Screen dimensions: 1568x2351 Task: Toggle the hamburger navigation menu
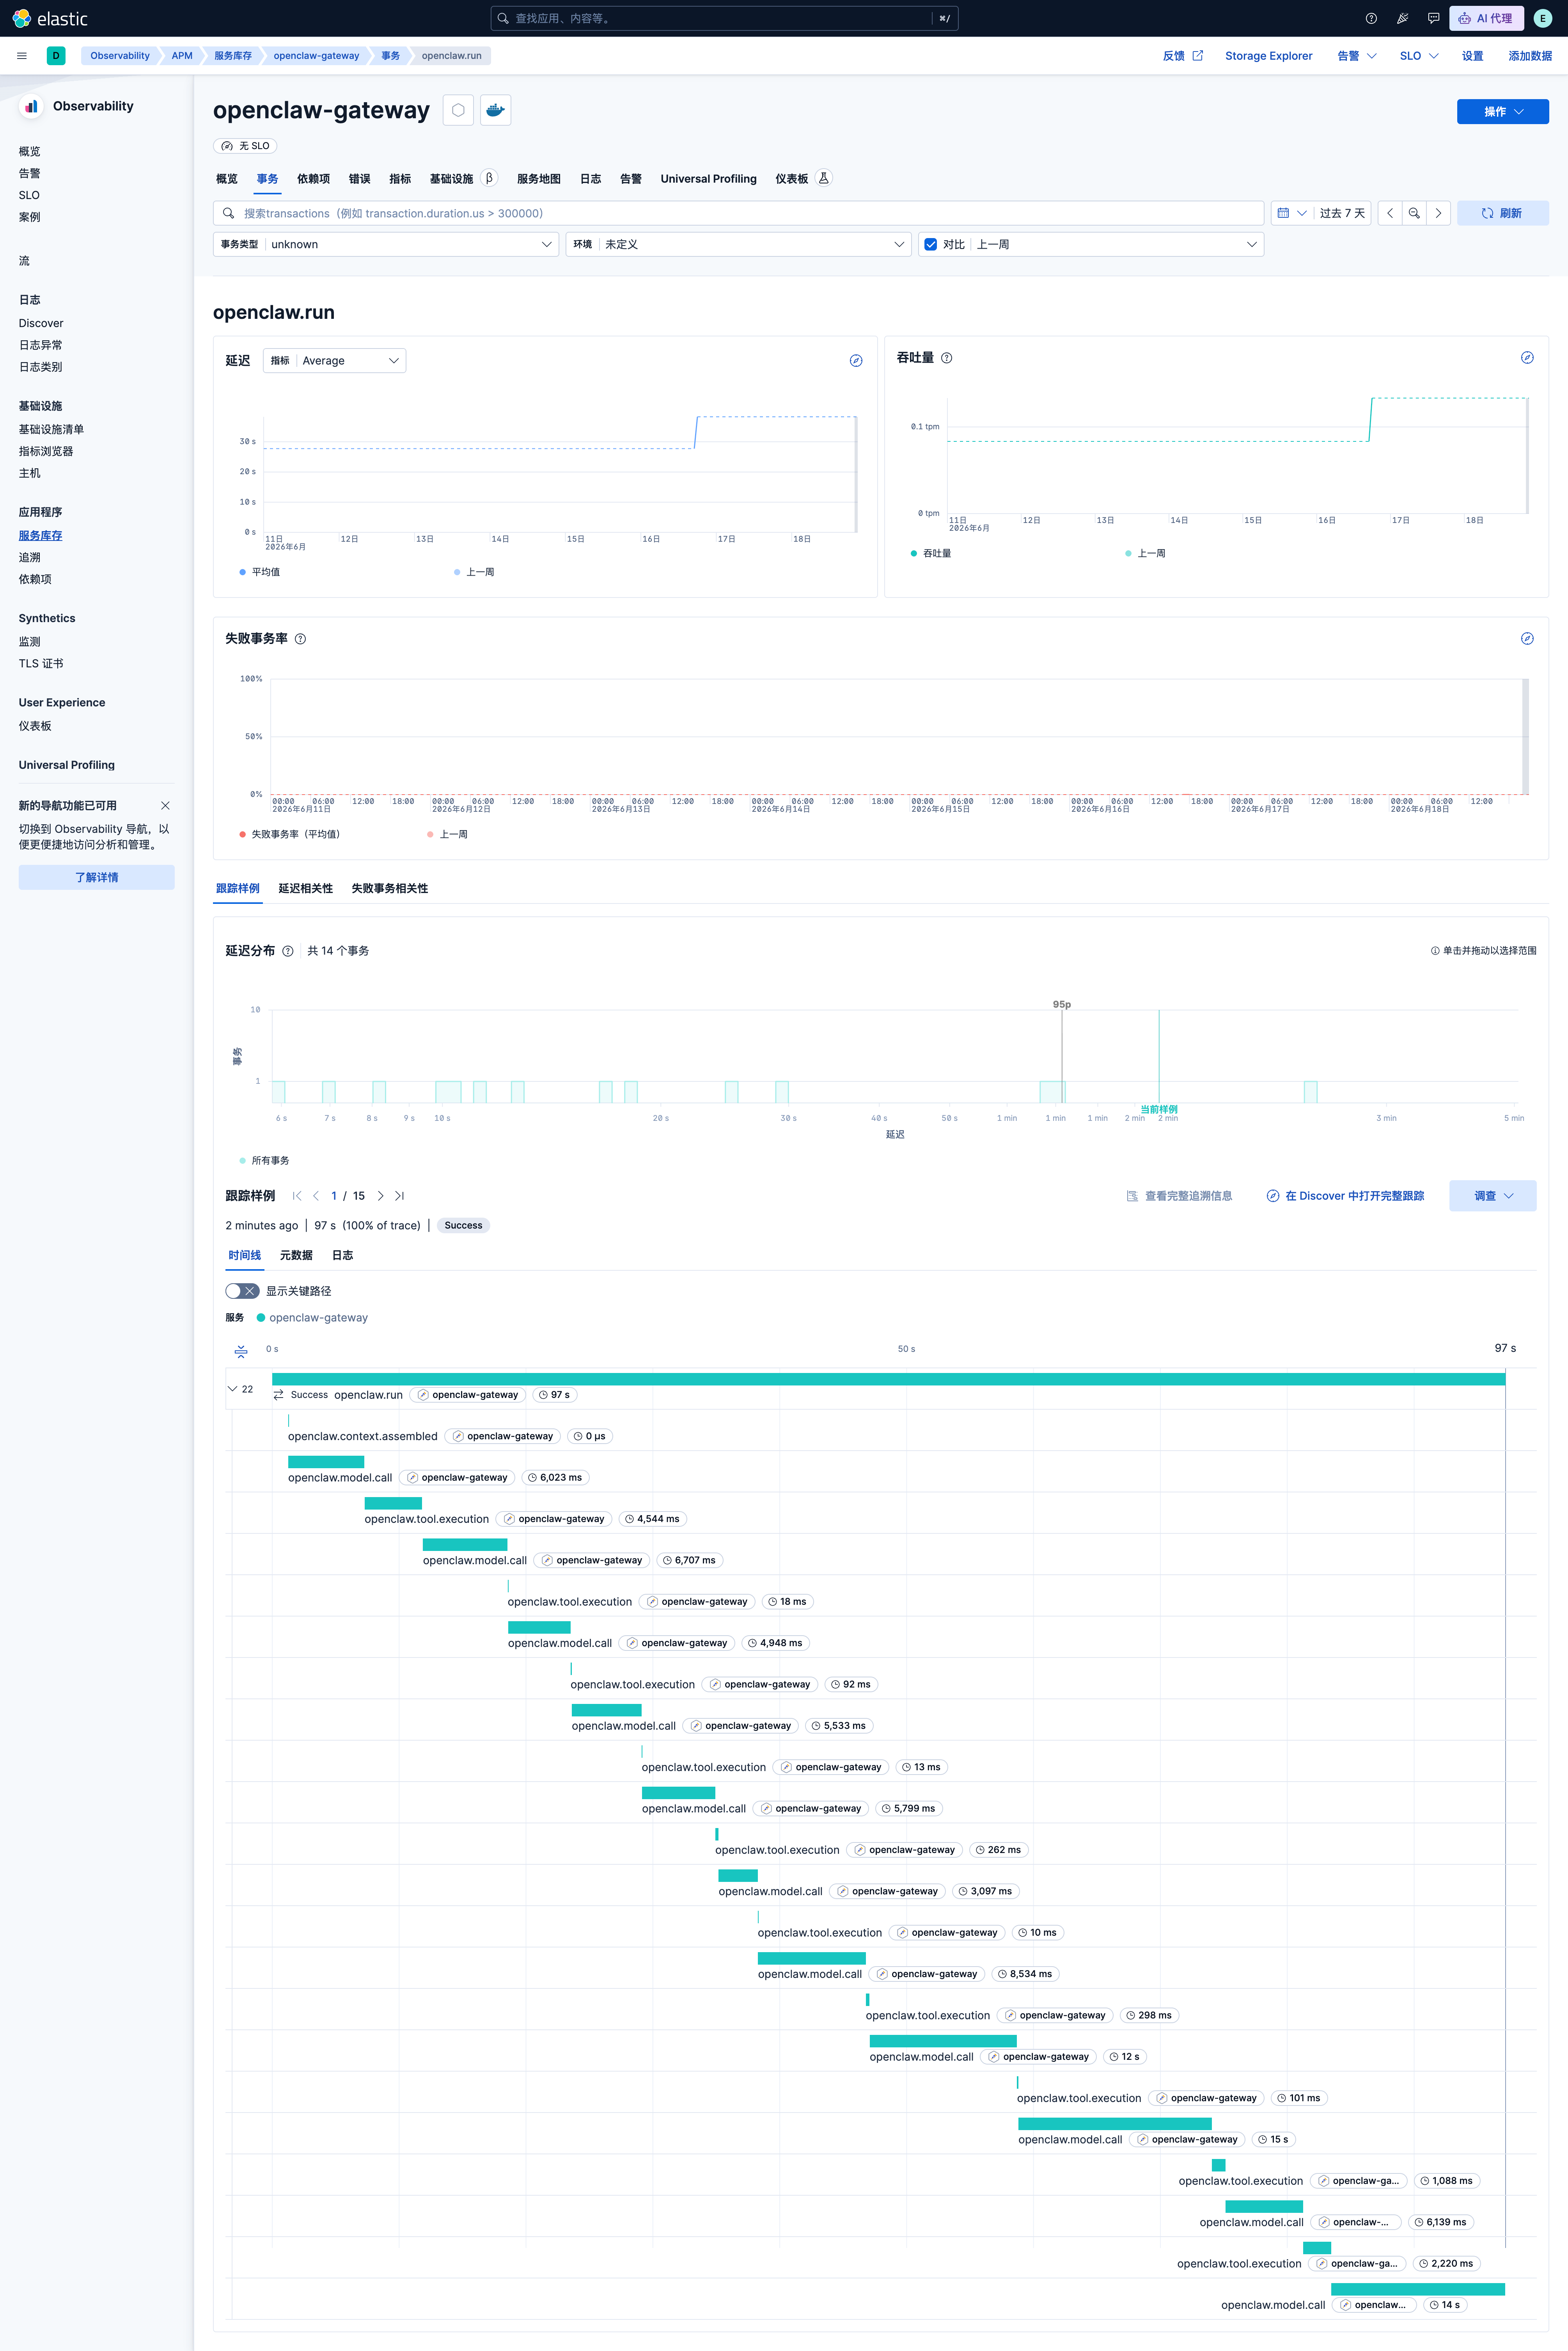22,56
